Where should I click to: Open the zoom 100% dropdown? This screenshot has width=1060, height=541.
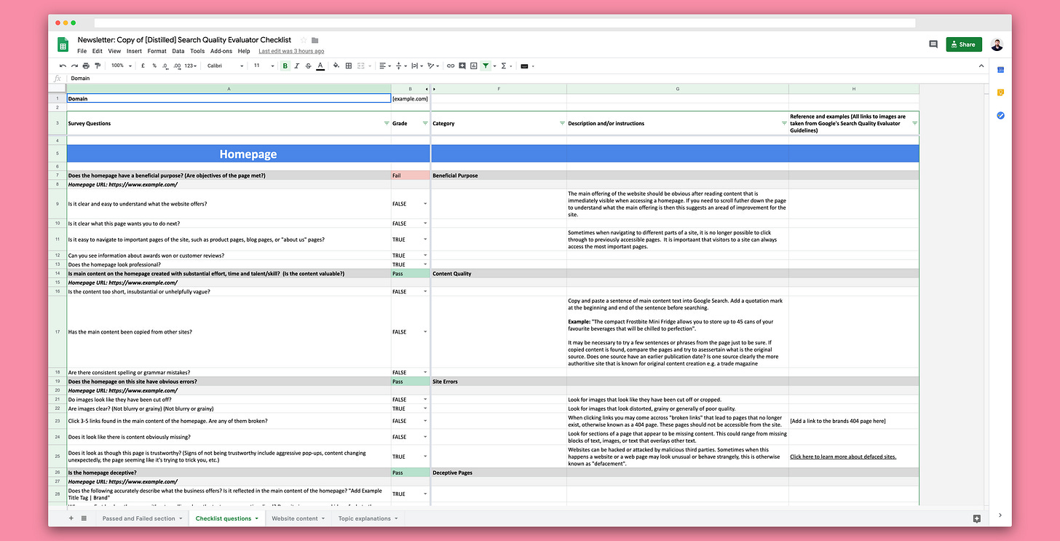point(120,66)
